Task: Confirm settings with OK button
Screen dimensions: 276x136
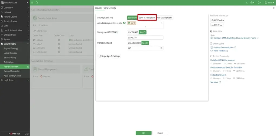Action: coord(144,133)
